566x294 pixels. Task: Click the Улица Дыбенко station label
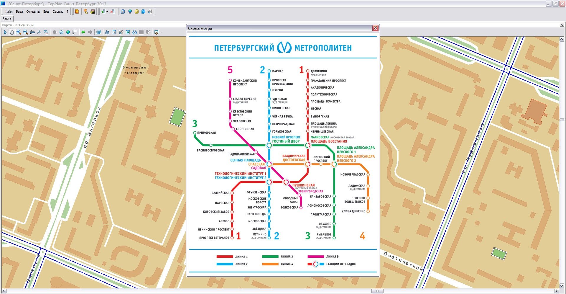353,211
